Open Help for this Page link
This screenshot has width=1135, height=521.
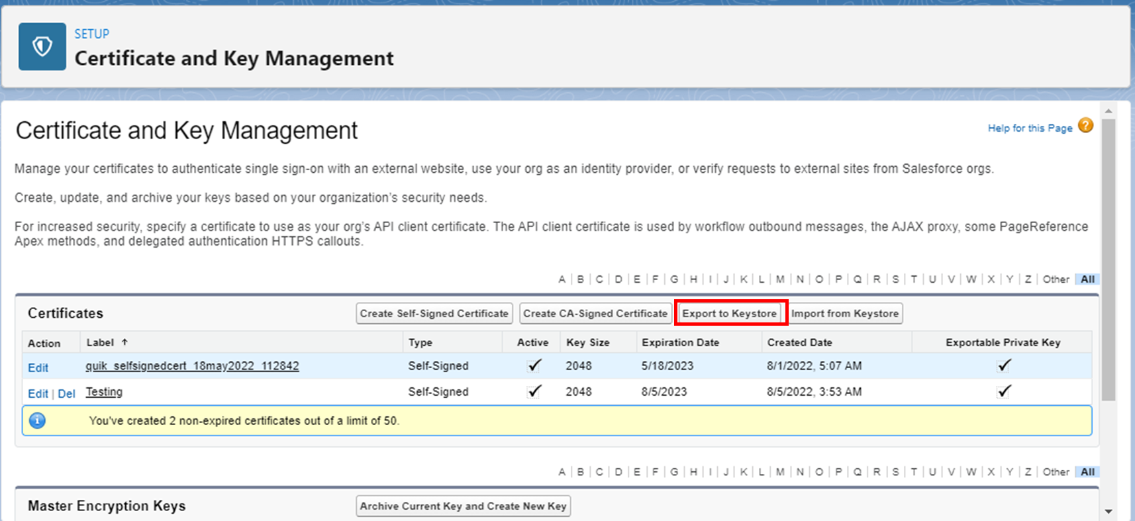pos(1030,128)
